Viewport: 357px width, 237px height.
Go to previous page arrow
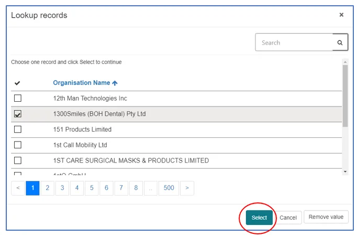pyautogui.click(x=18, y=188)
